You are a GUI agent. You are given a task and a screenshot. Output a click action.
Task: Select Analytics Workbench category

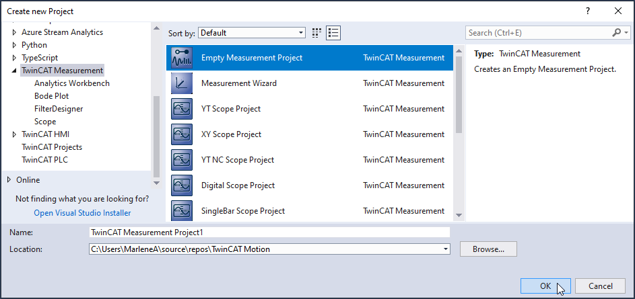[72, 83]
